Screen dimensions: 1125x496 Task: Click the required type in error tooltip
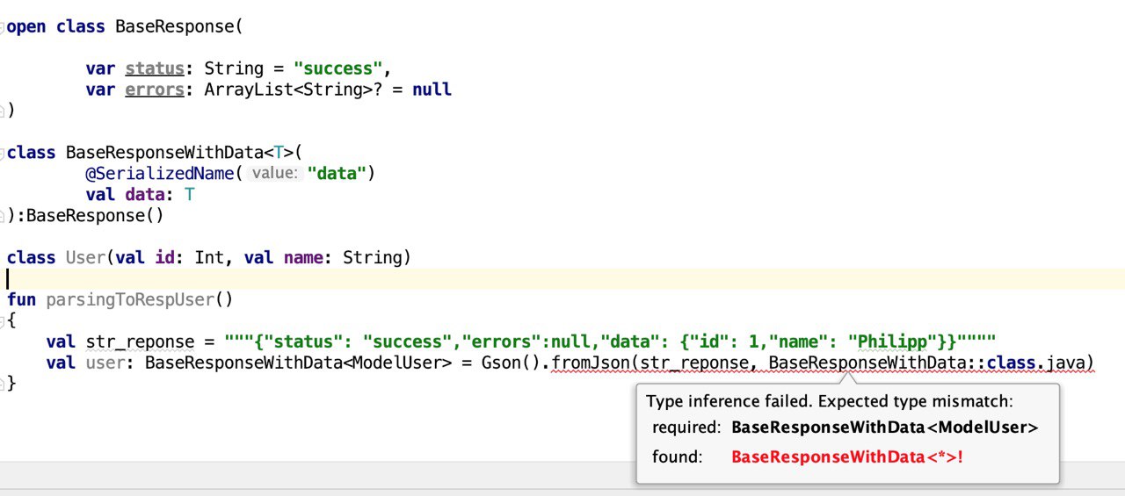click(x=884, y=428)
